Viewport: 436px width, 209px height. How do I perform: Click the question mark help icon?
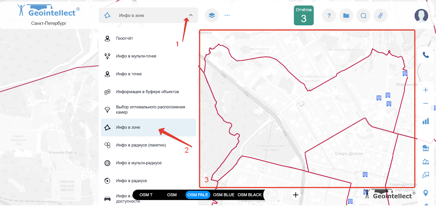329,16
